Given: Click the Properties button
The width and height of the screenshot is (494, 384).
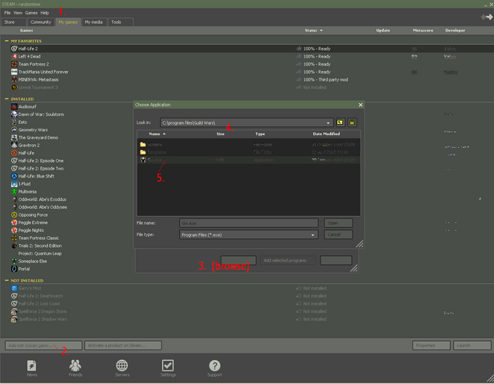Looking at the screenshot, I should point(431,346).
